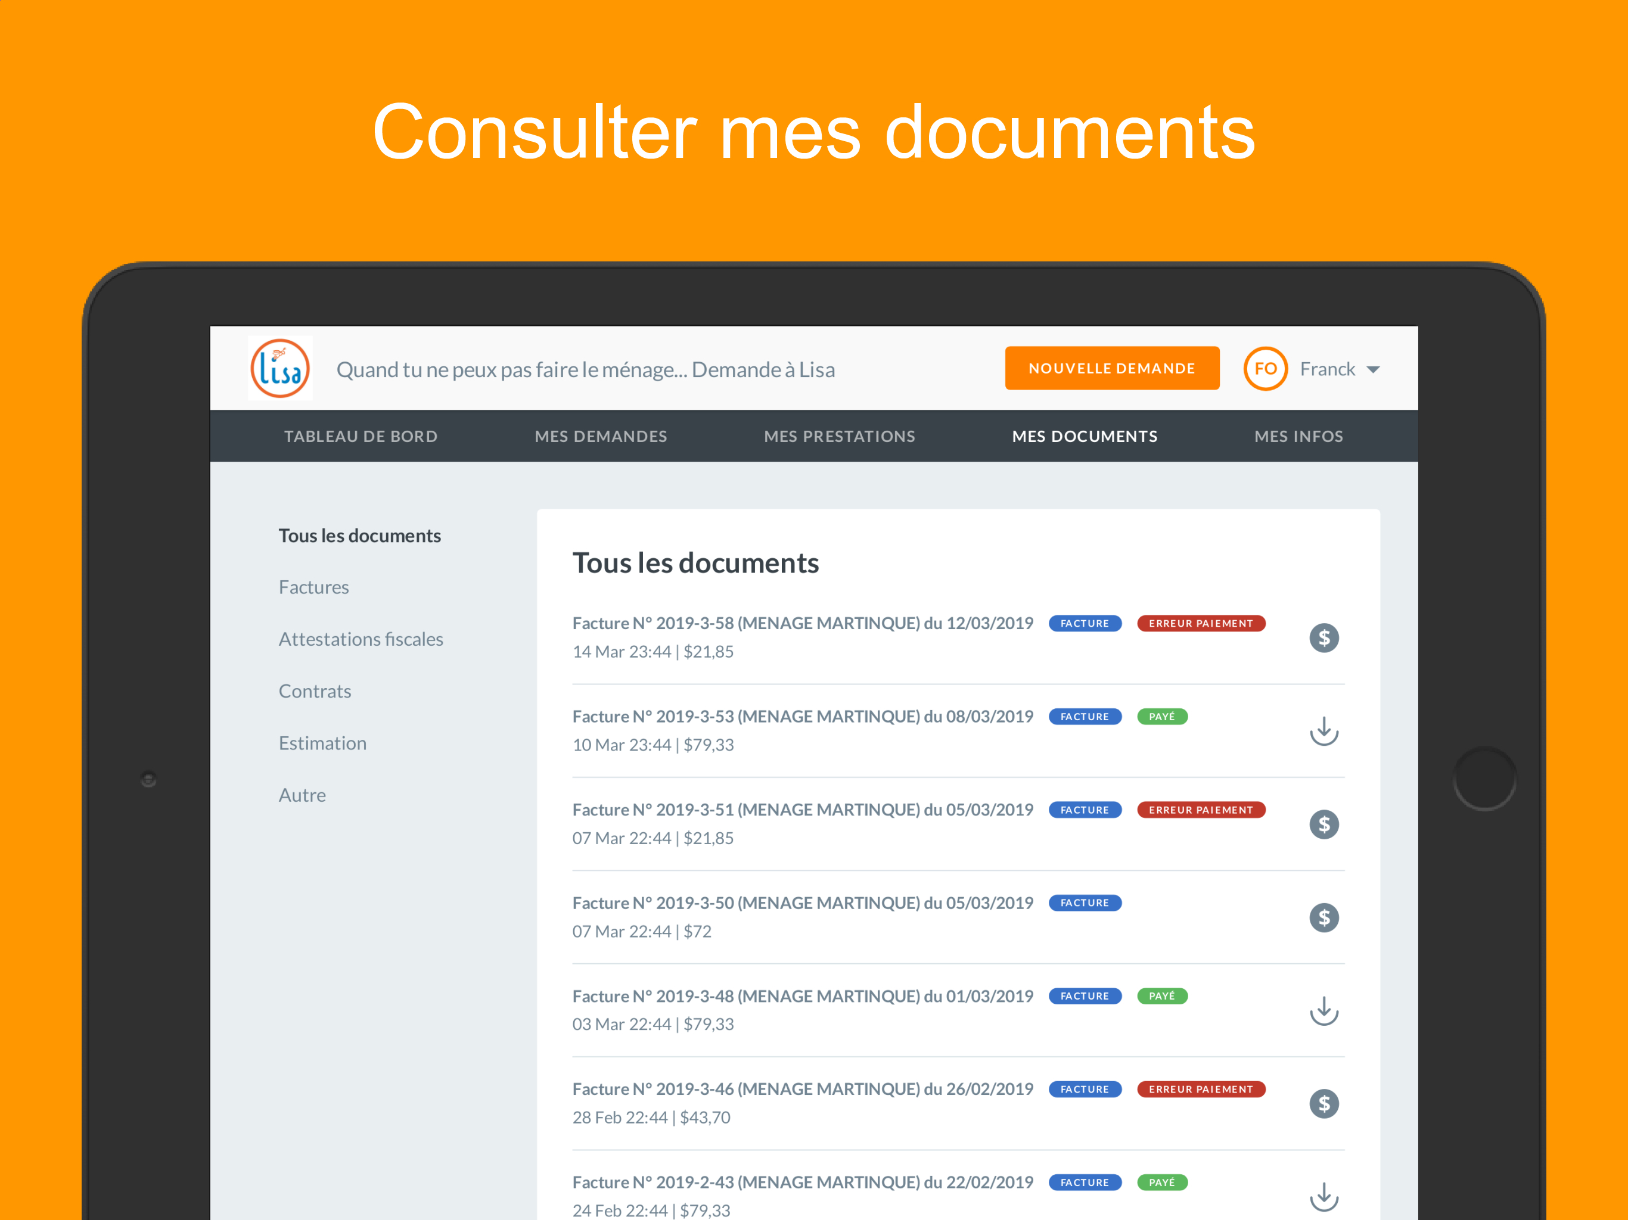Click Facture badge on invoice 2019-3-58
Screen dimensions: 1628x1220
[x=1084, y=623]
